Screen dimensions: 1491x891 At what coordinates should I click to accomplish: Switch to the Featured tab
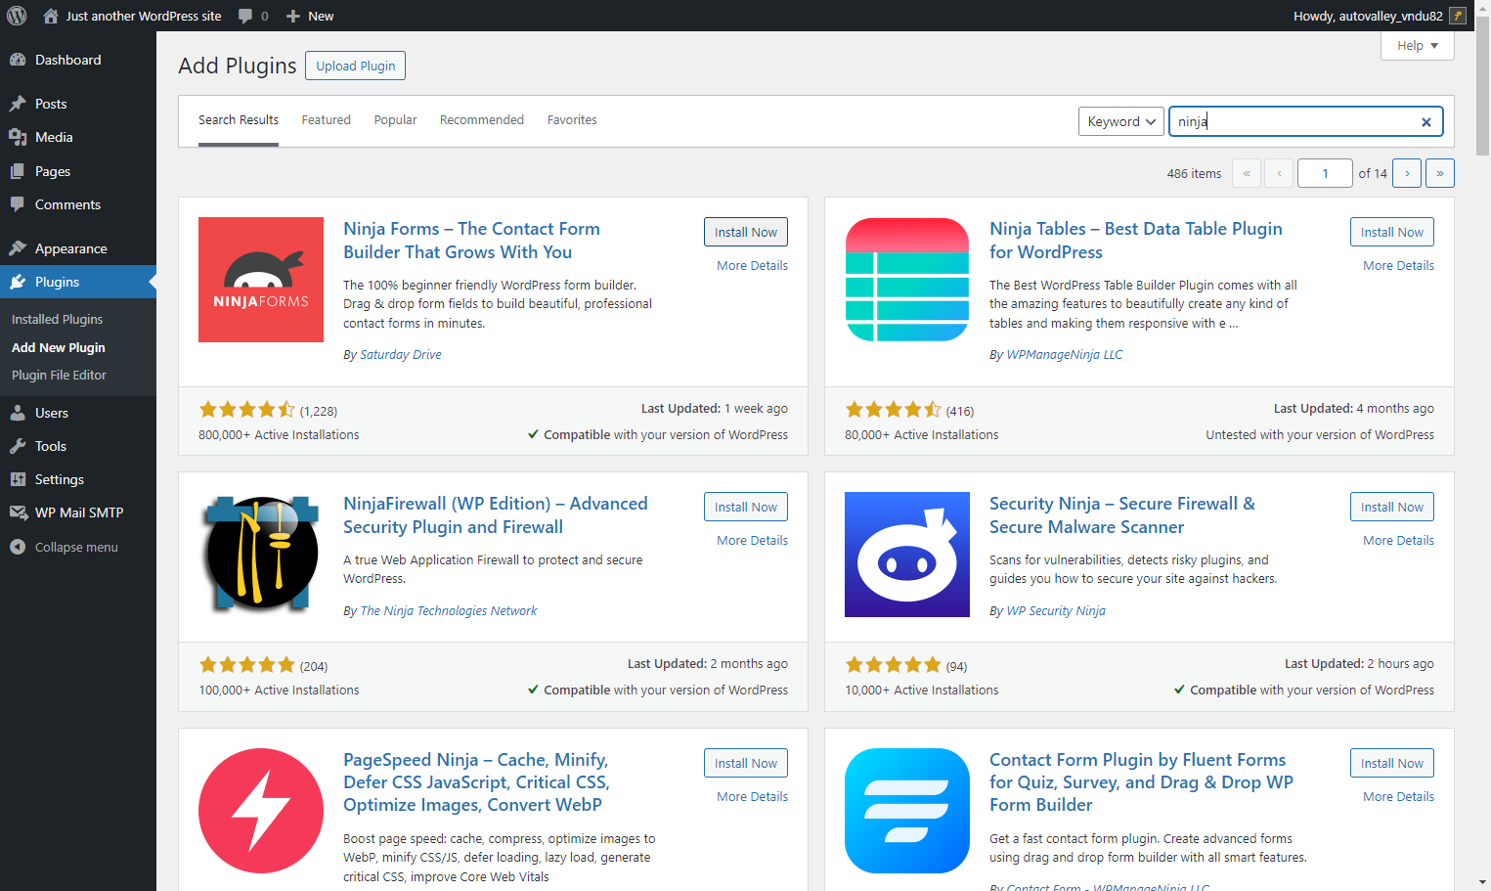[x=326, y=120]
